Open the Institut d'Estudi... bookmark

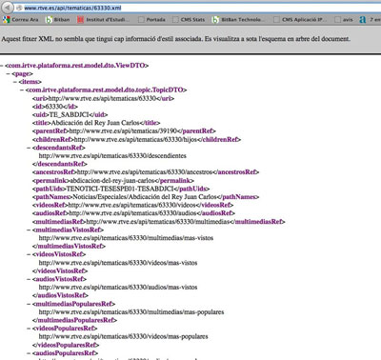point(104,20)
